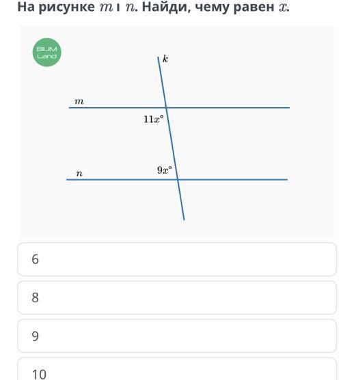
Task: Click intersection of lines m and k
Action: [x=166, y=107]
